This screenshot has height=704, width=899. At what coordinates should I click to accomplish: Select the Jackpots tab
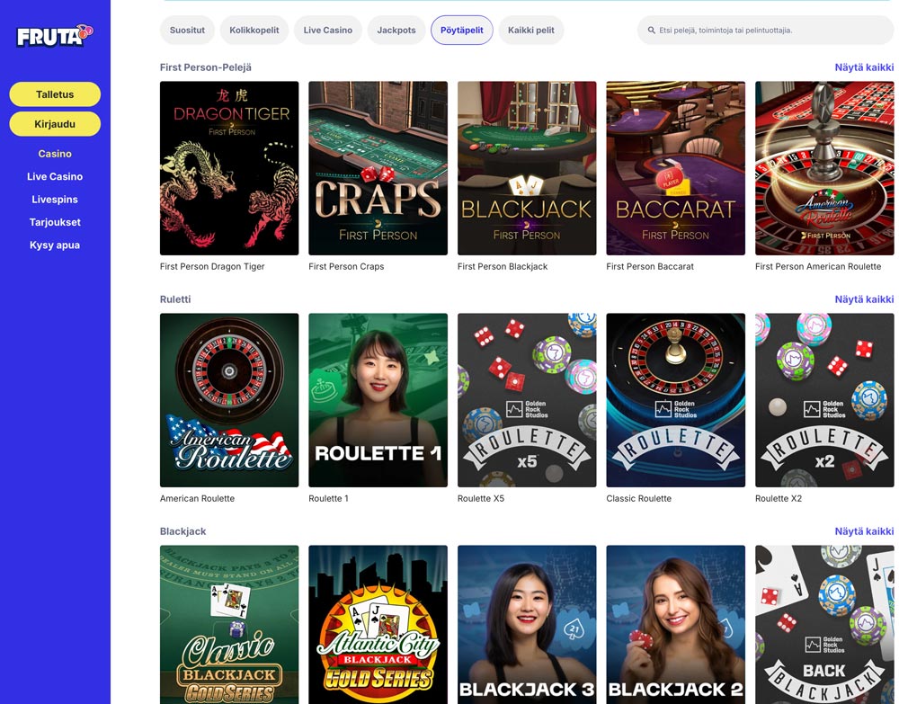(x=396, y=31)
